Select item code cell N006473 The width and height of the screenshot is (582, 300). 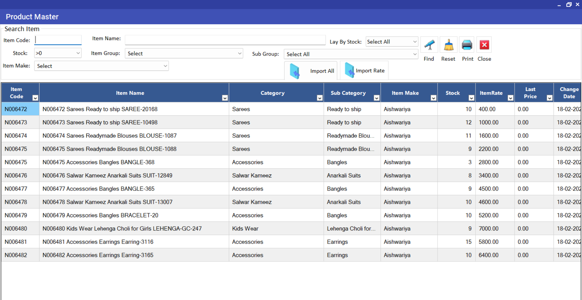pos(20,122)
